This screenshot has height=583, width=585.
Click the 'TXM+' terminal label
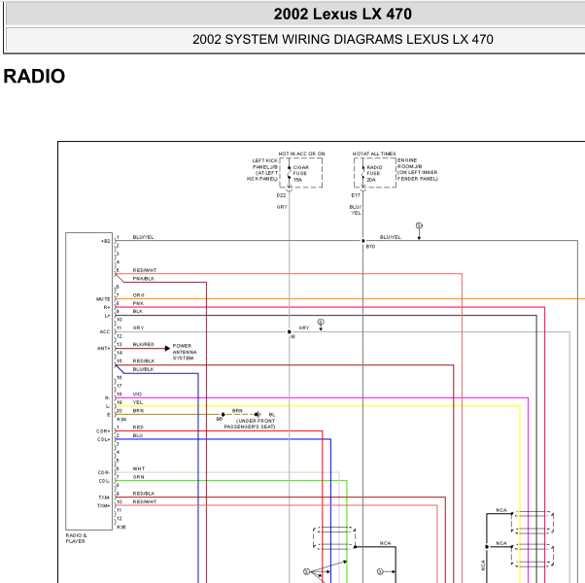[x=104, y=506]
